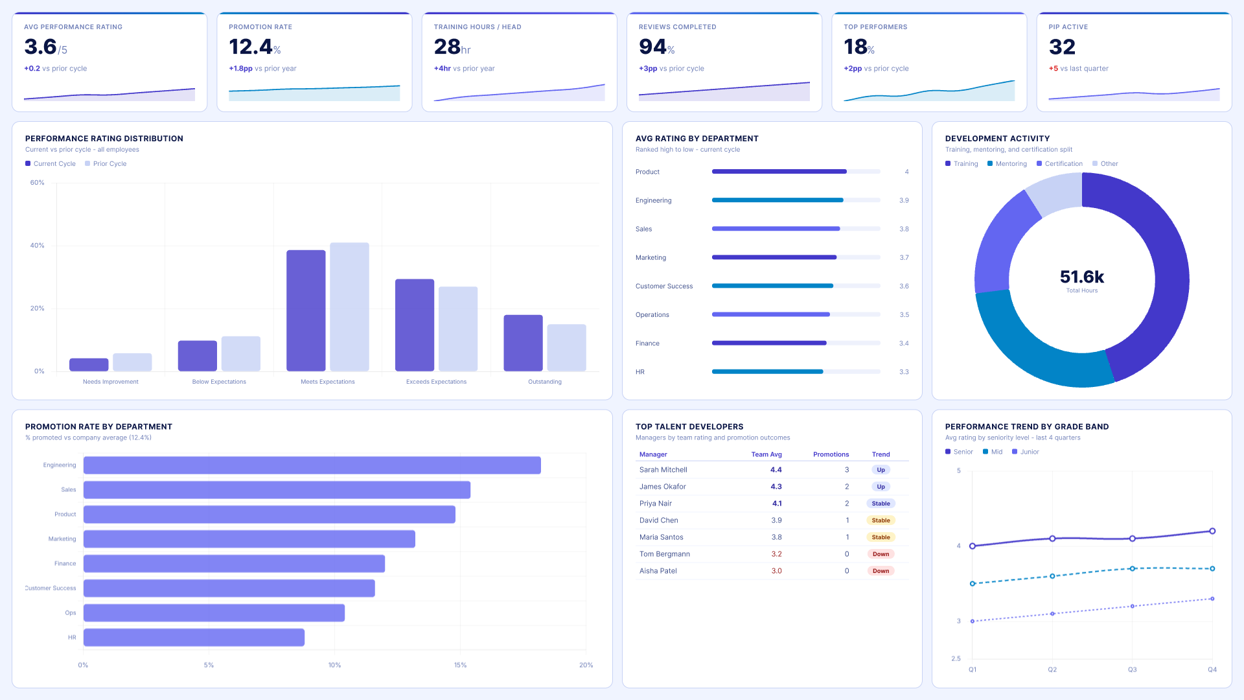Click the 4.4 team average for Sarah Mitchell

pyautogui.click(x=776, y=470)
